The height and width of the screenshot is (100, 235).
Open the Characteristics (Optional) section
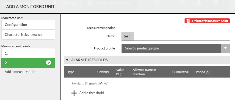pyautogui.click(x=28, y=34)
